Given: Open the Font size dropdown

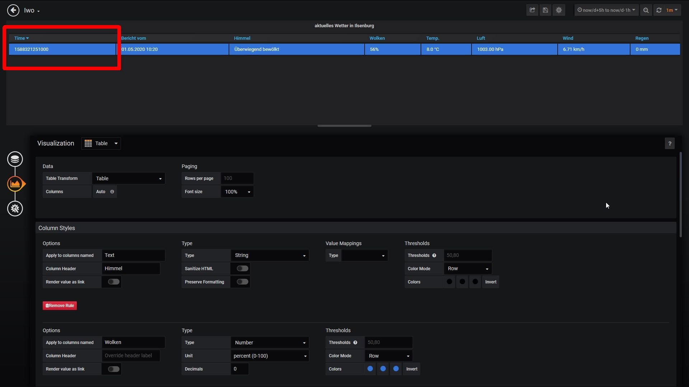Looking at the screenshot, I should tap(237, 192).
